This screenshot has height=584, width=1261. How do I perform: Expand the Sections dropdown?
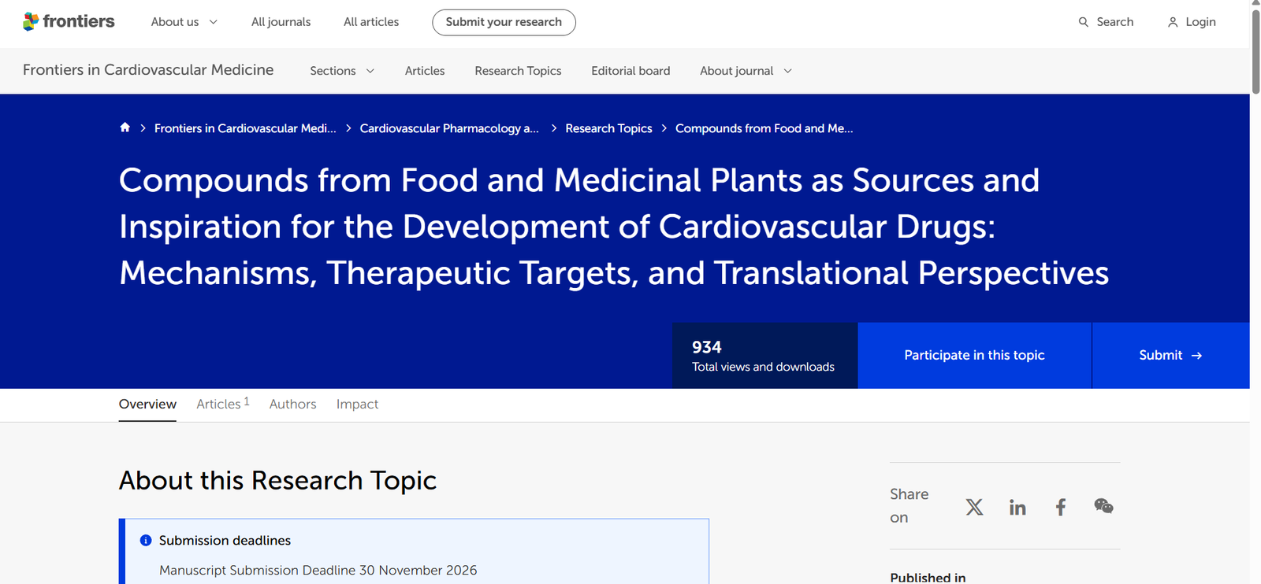click(342, 71)
